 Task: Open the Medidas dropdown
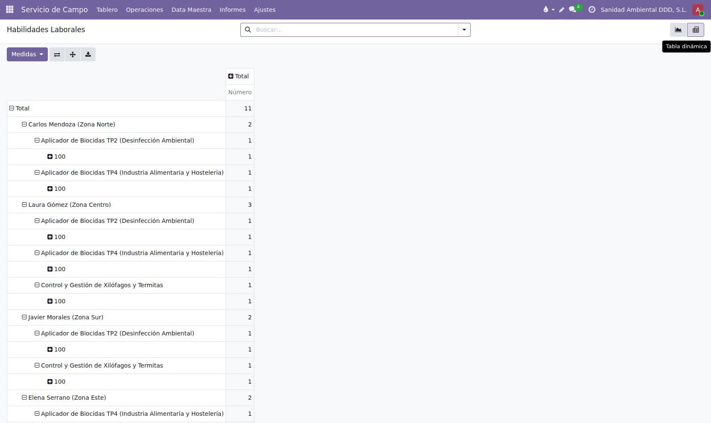pyautogui.click(x=27, y=54)
